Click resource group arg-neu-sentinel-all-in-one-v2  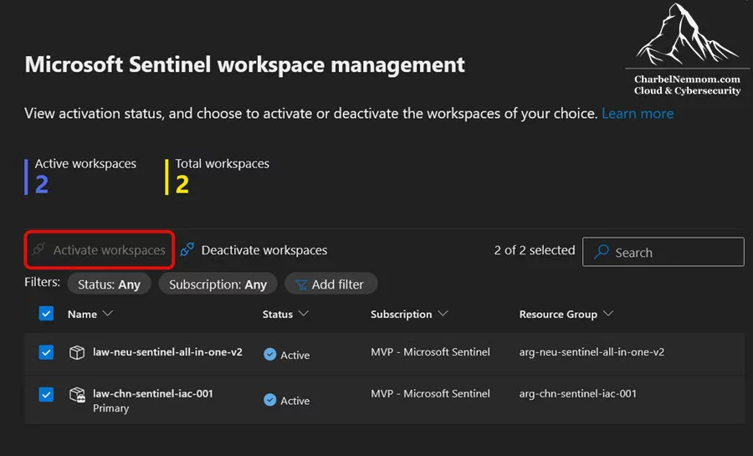tap(592, 352)
